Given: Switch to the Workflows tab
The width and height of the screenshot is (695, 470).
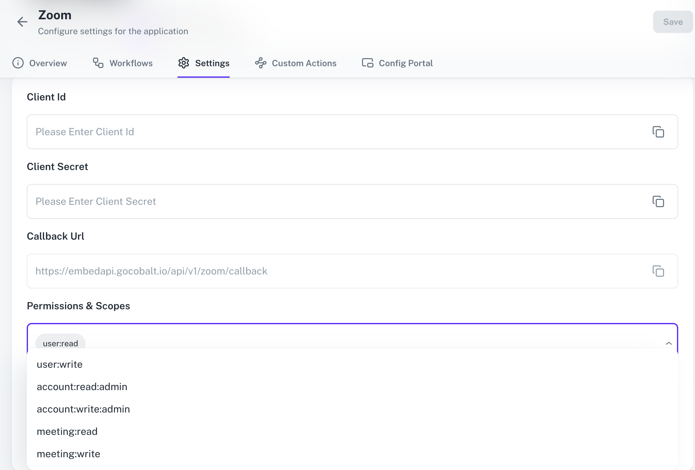Looking at the screenshot, I should point(131,63).
